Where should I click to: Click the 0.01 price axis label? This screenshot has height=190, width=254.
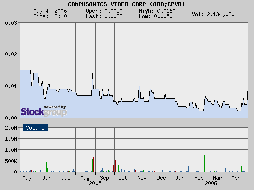(x=11, y=86)
